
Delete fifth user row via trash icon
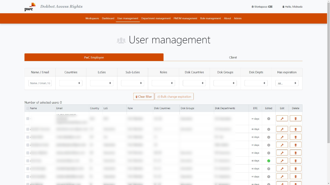(x=295, y=153)
